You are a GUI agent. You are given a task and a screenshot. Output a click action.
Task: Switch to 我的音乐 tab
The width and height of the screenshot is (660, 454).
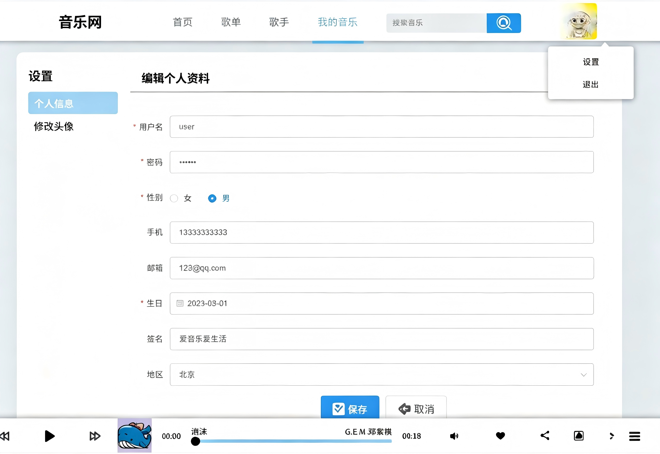coord(338,22)
